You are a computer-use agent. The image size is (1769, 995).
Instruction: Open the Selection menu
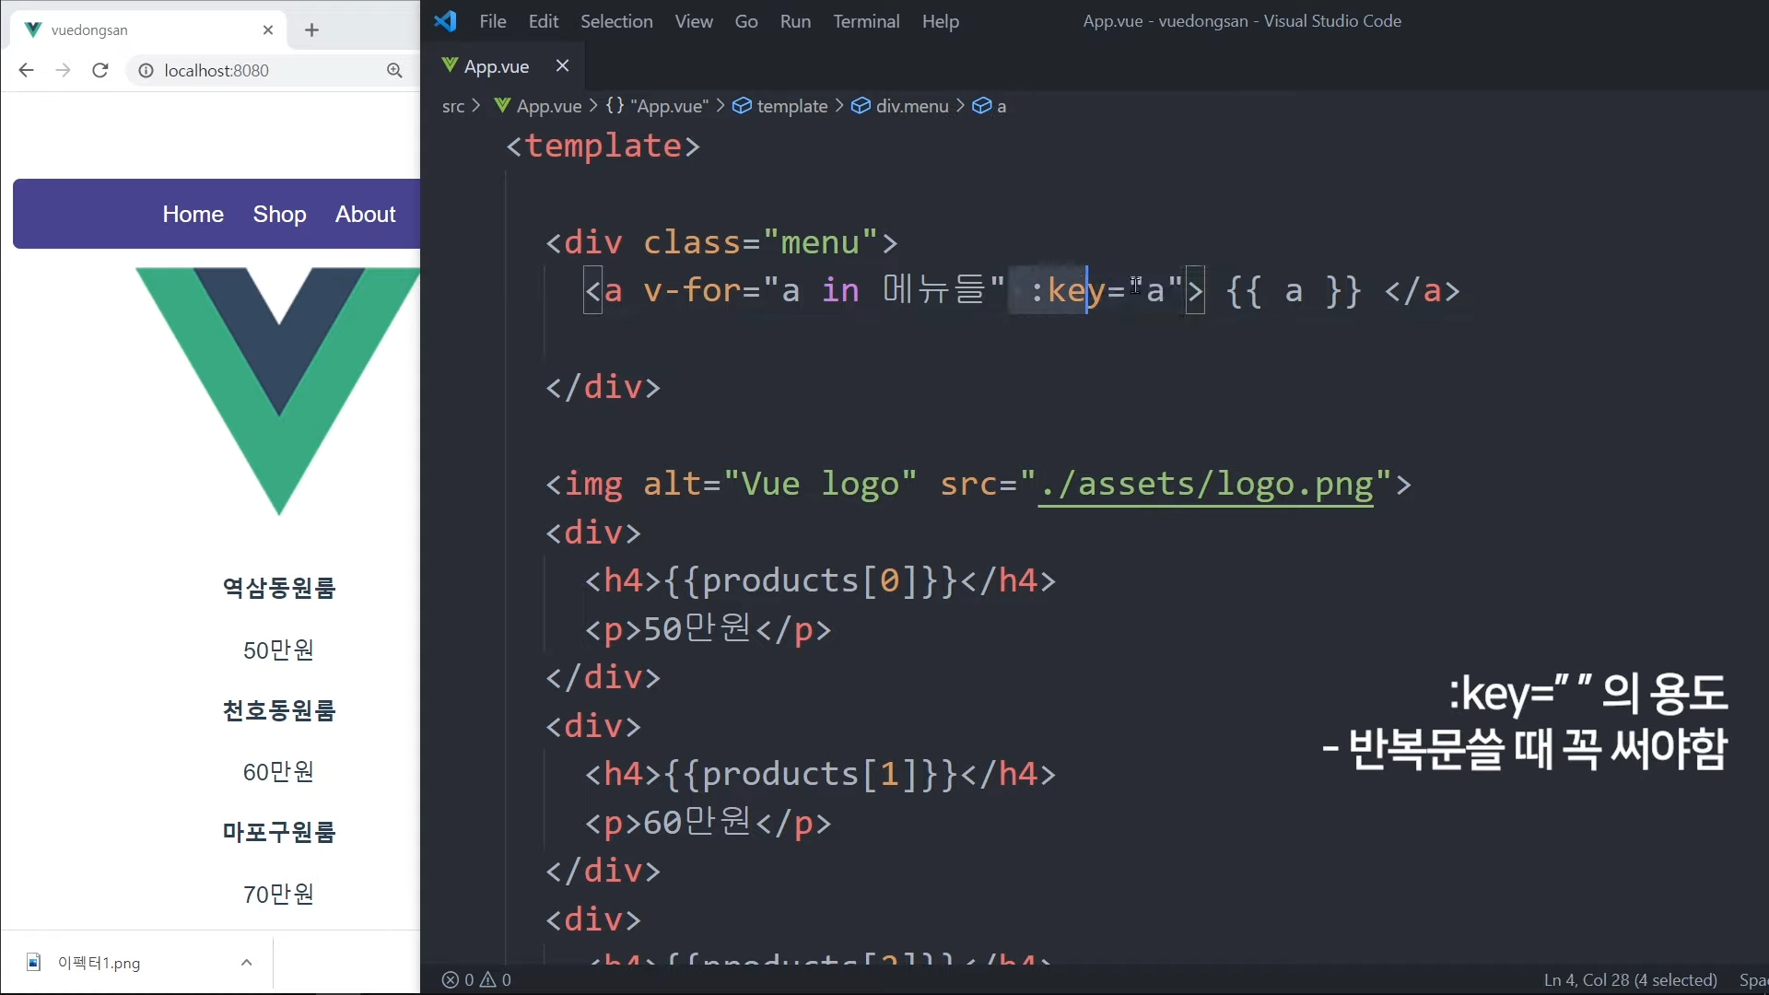[615, 21]
